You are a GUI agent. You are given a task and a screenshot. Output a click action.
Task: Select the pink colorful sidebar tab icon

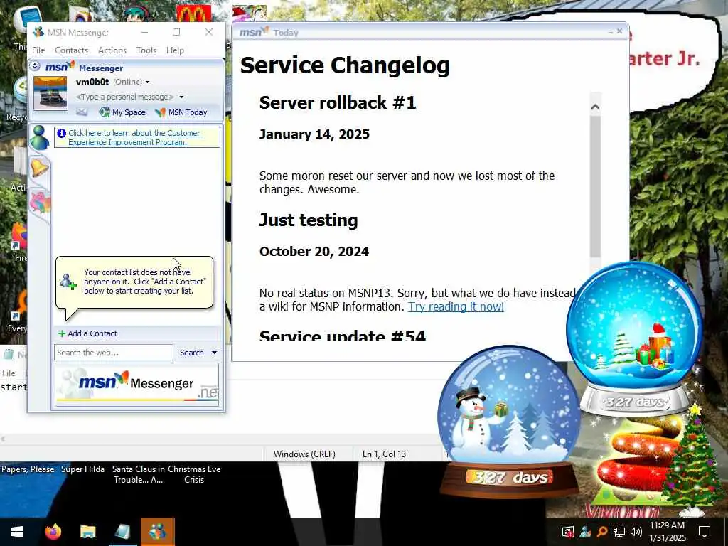click(40, 203)
